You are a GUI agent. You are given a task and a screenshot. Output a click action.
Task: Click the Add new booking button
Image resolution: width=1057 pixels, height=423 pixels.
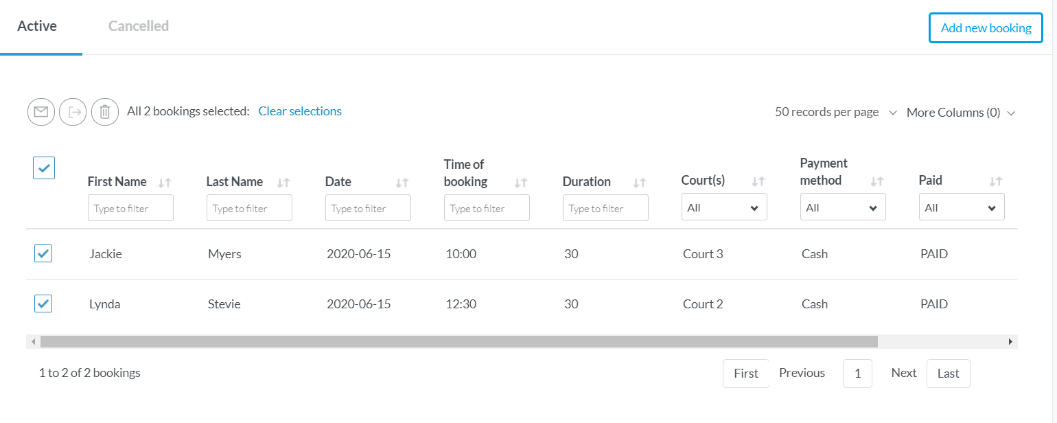(985, 28)
